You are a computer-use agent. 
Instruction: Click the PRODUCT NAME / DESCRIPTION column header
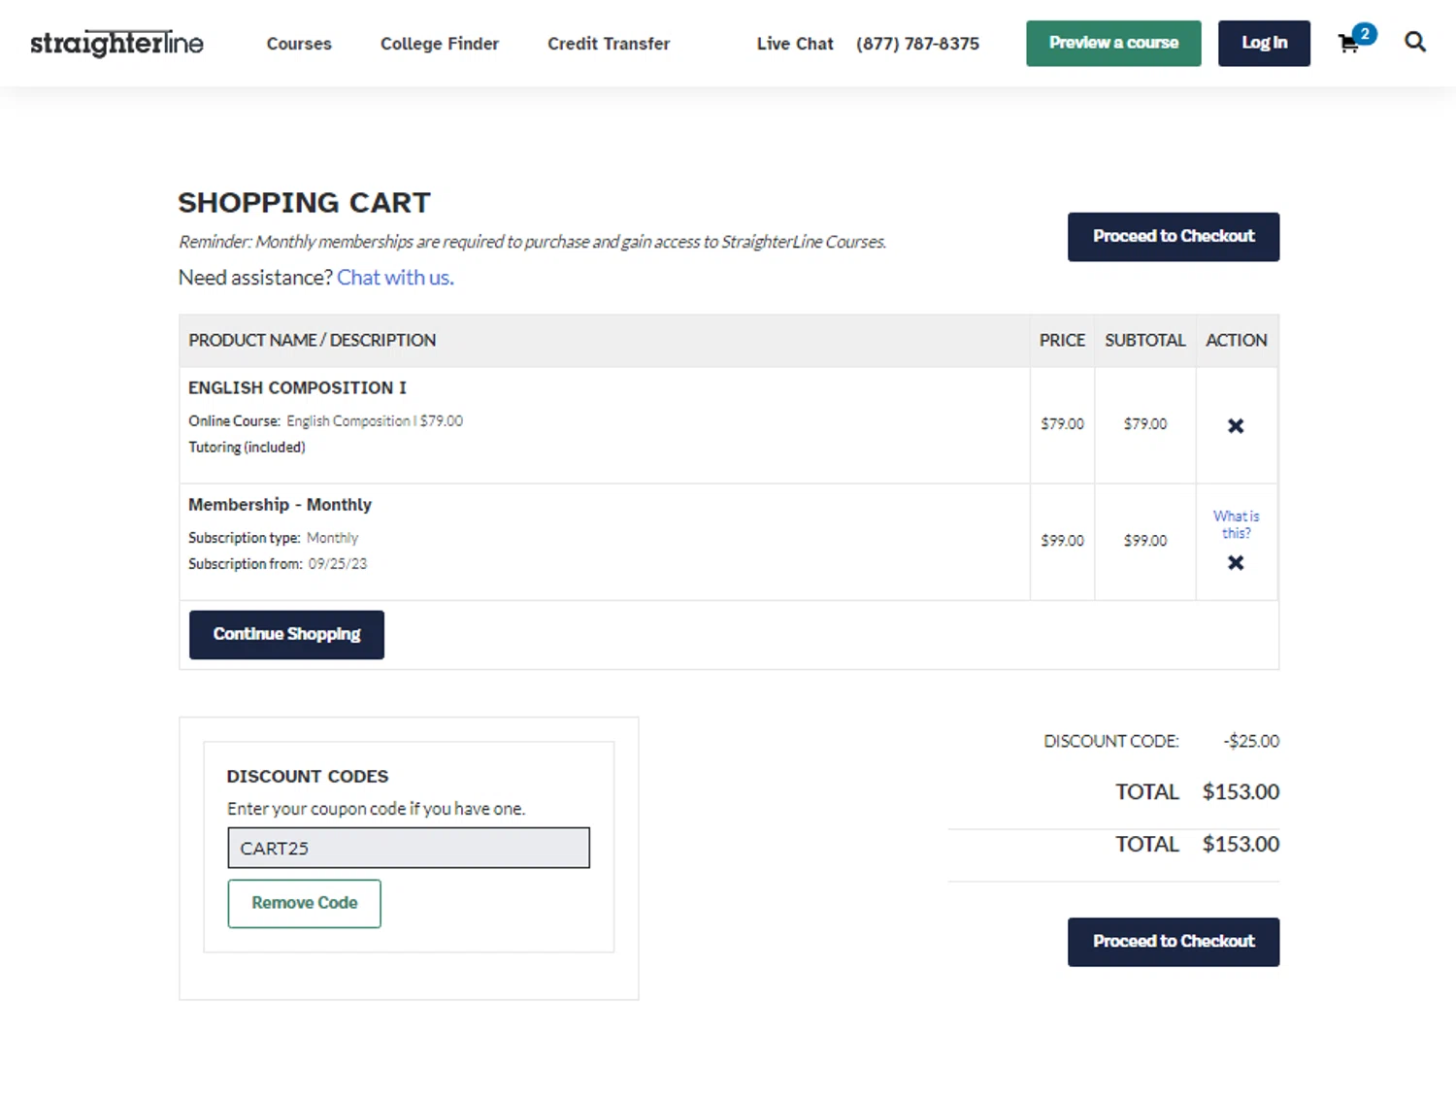(x=312, y=341)
